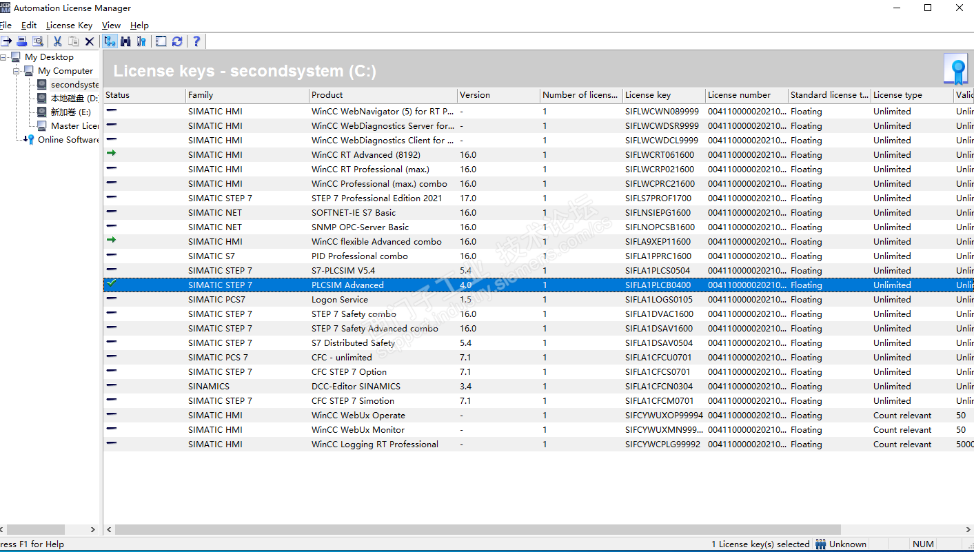Select the PID Professional combo product
This screenshot has height=552, width=974.
click(x=360, y=256)
